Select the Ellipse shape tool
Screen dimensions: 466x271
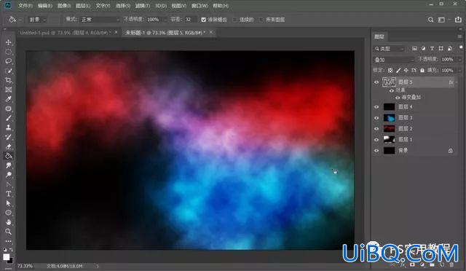click(x=8, y=213)
